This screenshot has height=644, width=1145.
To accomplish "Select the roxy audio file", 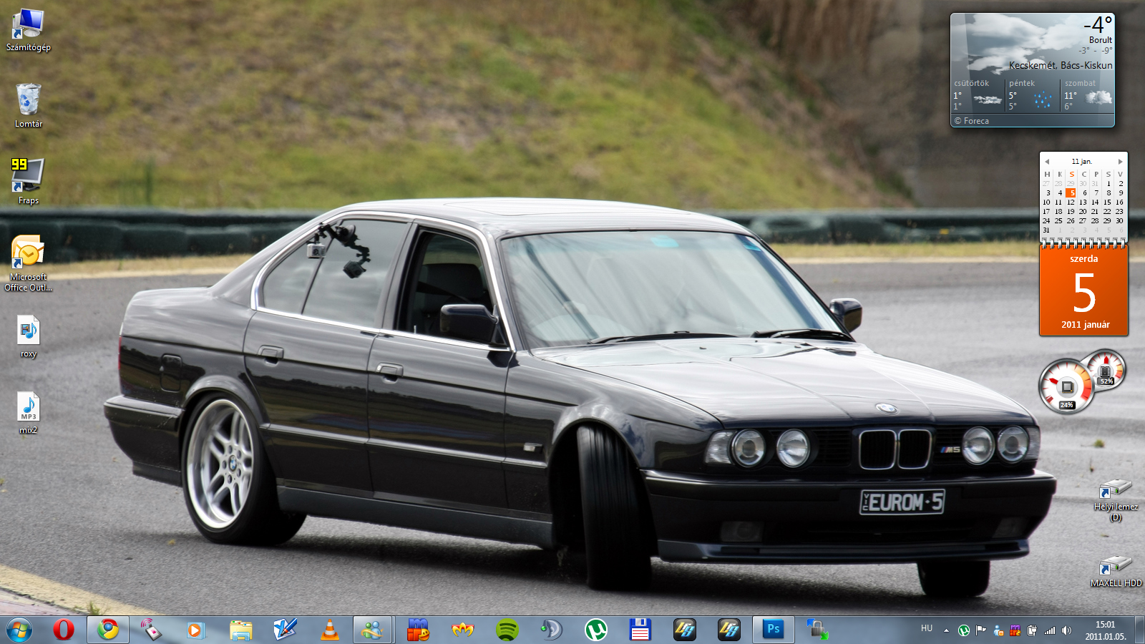I will [28, 336].
